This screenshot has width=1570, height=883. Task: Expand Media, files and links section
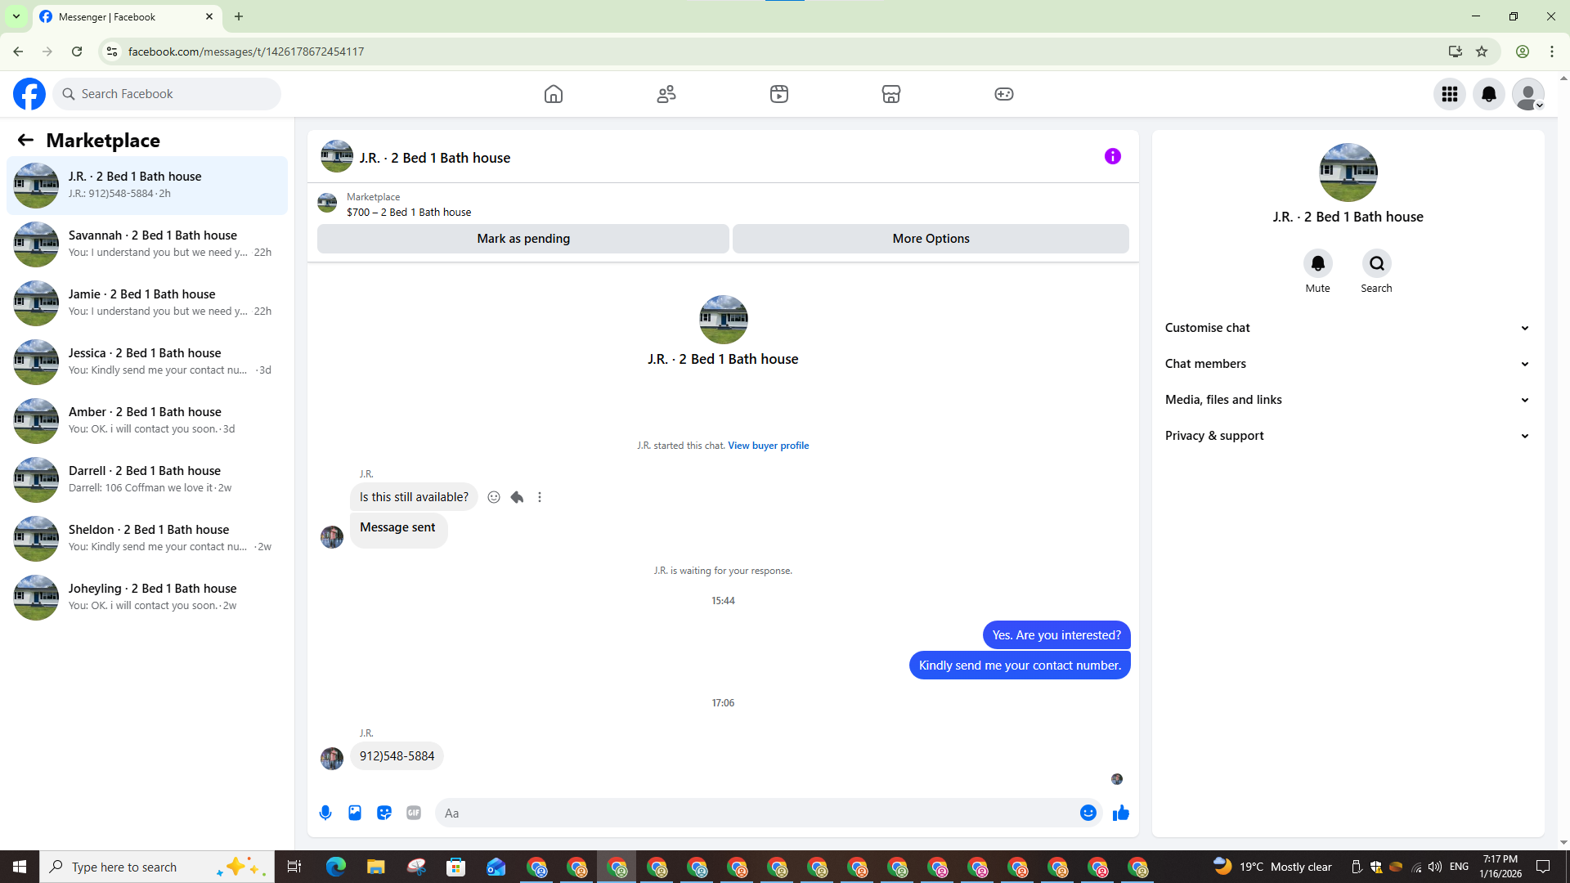click(1347, 400)
